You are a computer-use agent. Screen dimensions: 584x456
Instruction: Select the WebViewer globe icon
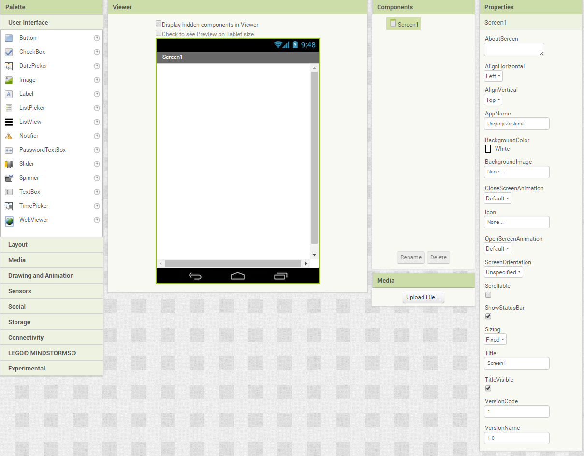9,221
